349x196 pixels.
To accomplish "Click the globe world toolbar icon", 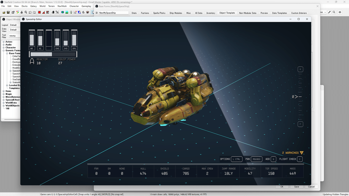I will (63, 12).
